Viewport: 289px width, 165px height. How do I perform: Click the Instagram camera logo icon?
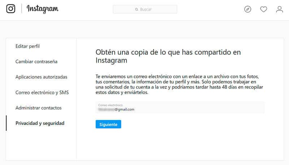[x=11, y=9]
